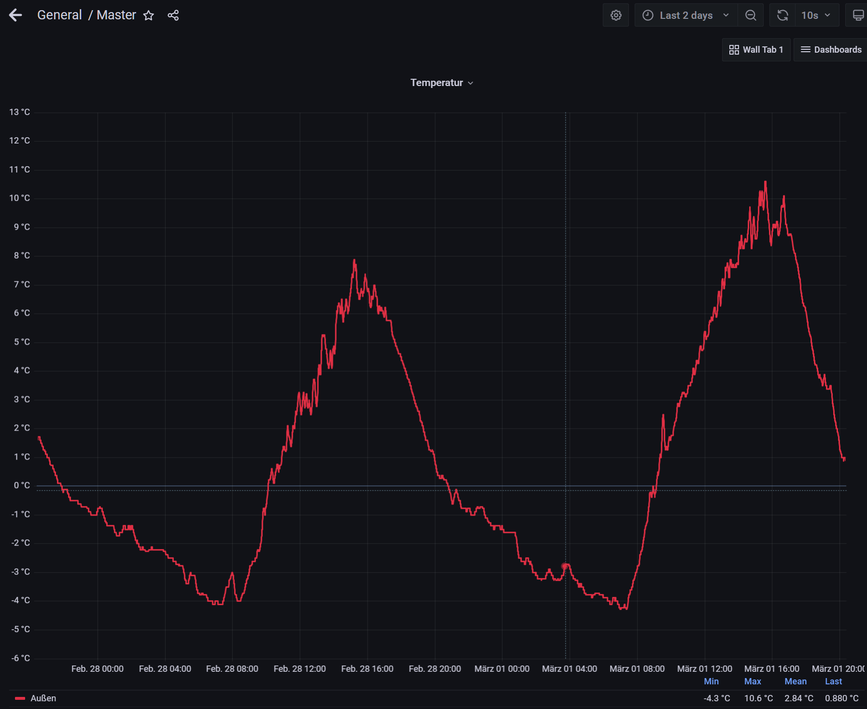Image resolution: width=867 pixels, height=709 pixels.
Task: Click the Min value -4.3 °C
Action: coord(717,698)
